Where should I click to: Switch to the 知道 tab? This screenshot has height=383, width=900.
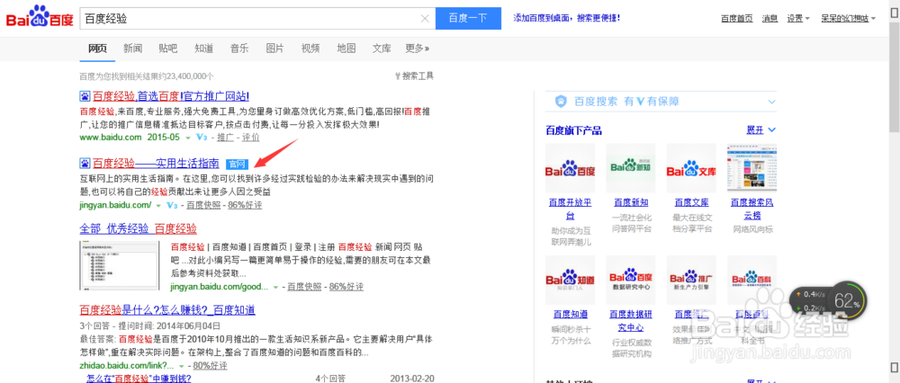(x=203, y=49)
